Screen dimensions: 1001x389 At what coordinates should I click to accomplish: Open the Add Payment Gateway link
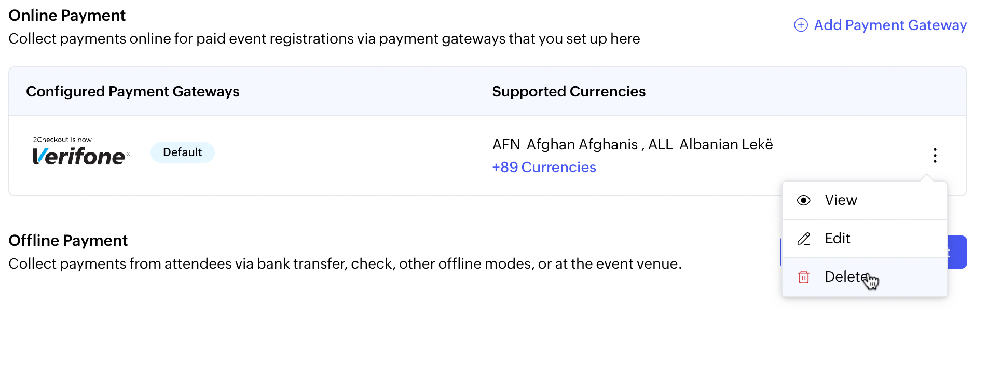pos(889,25)
